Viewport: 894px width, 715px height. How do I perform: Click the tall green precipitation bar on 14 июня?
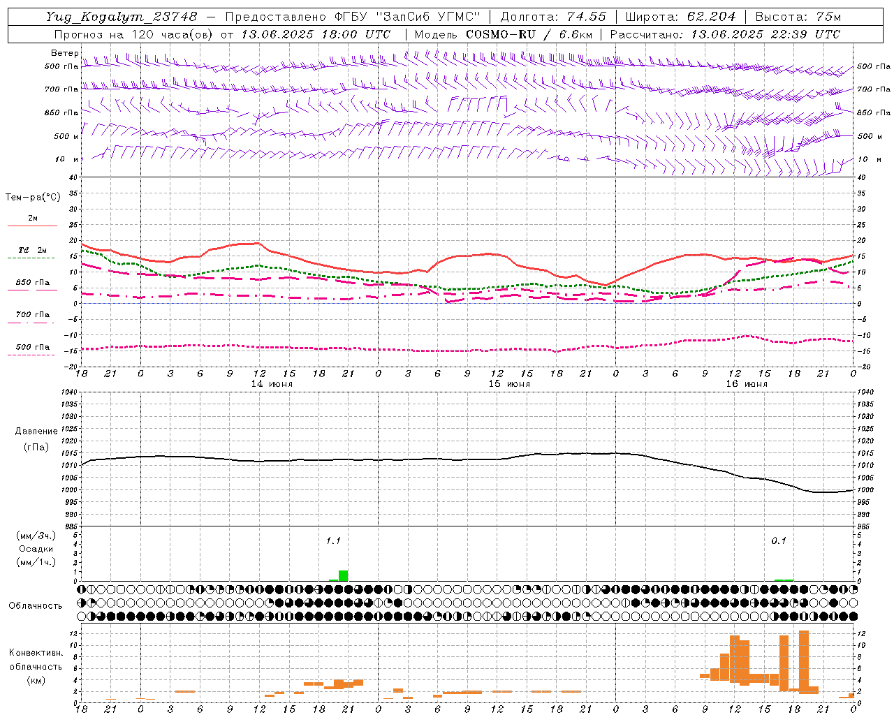343,575
